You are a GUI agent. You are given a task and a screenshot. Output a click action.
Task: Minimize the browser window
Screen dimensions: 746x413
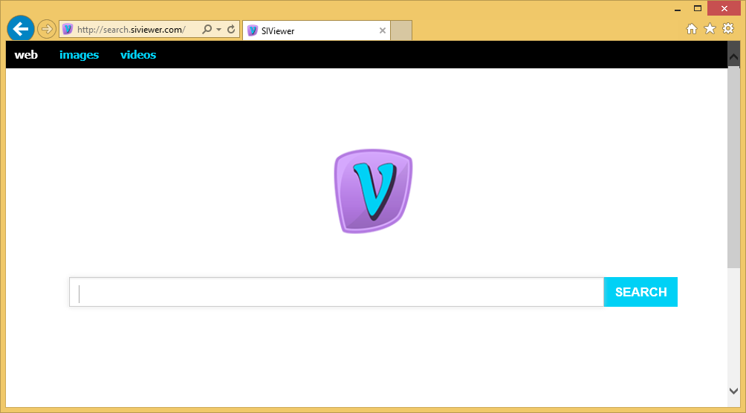pos(678,9)
